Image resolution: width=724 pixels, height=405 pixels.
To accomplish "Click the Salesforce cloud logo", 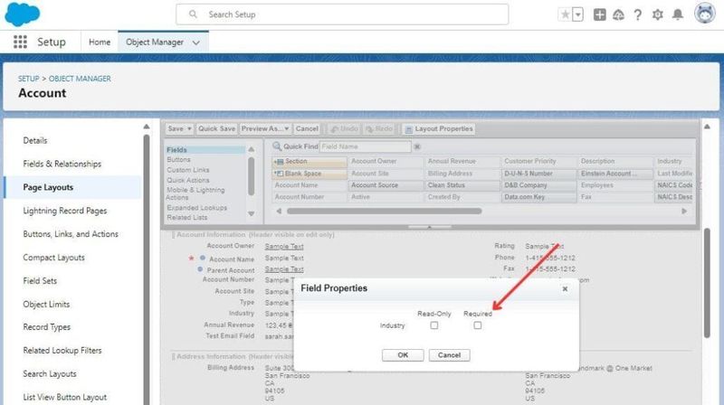I will click(x=22, y=14).
